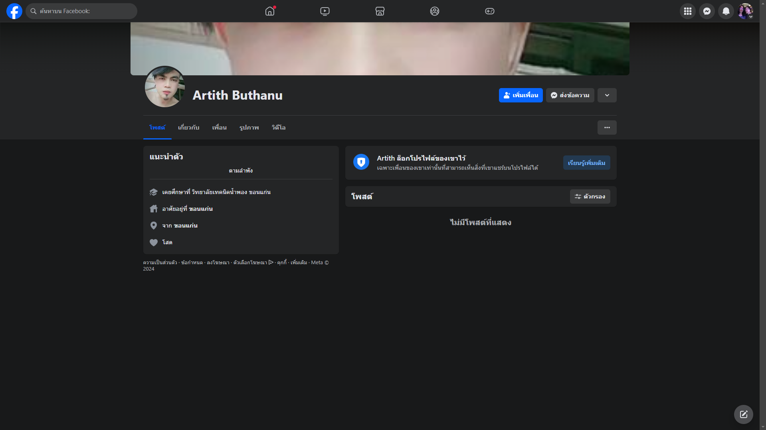Open the three-dot profile options menu
Screen dimensions: 766x430
pyautogui.click(x=607, y=128)
